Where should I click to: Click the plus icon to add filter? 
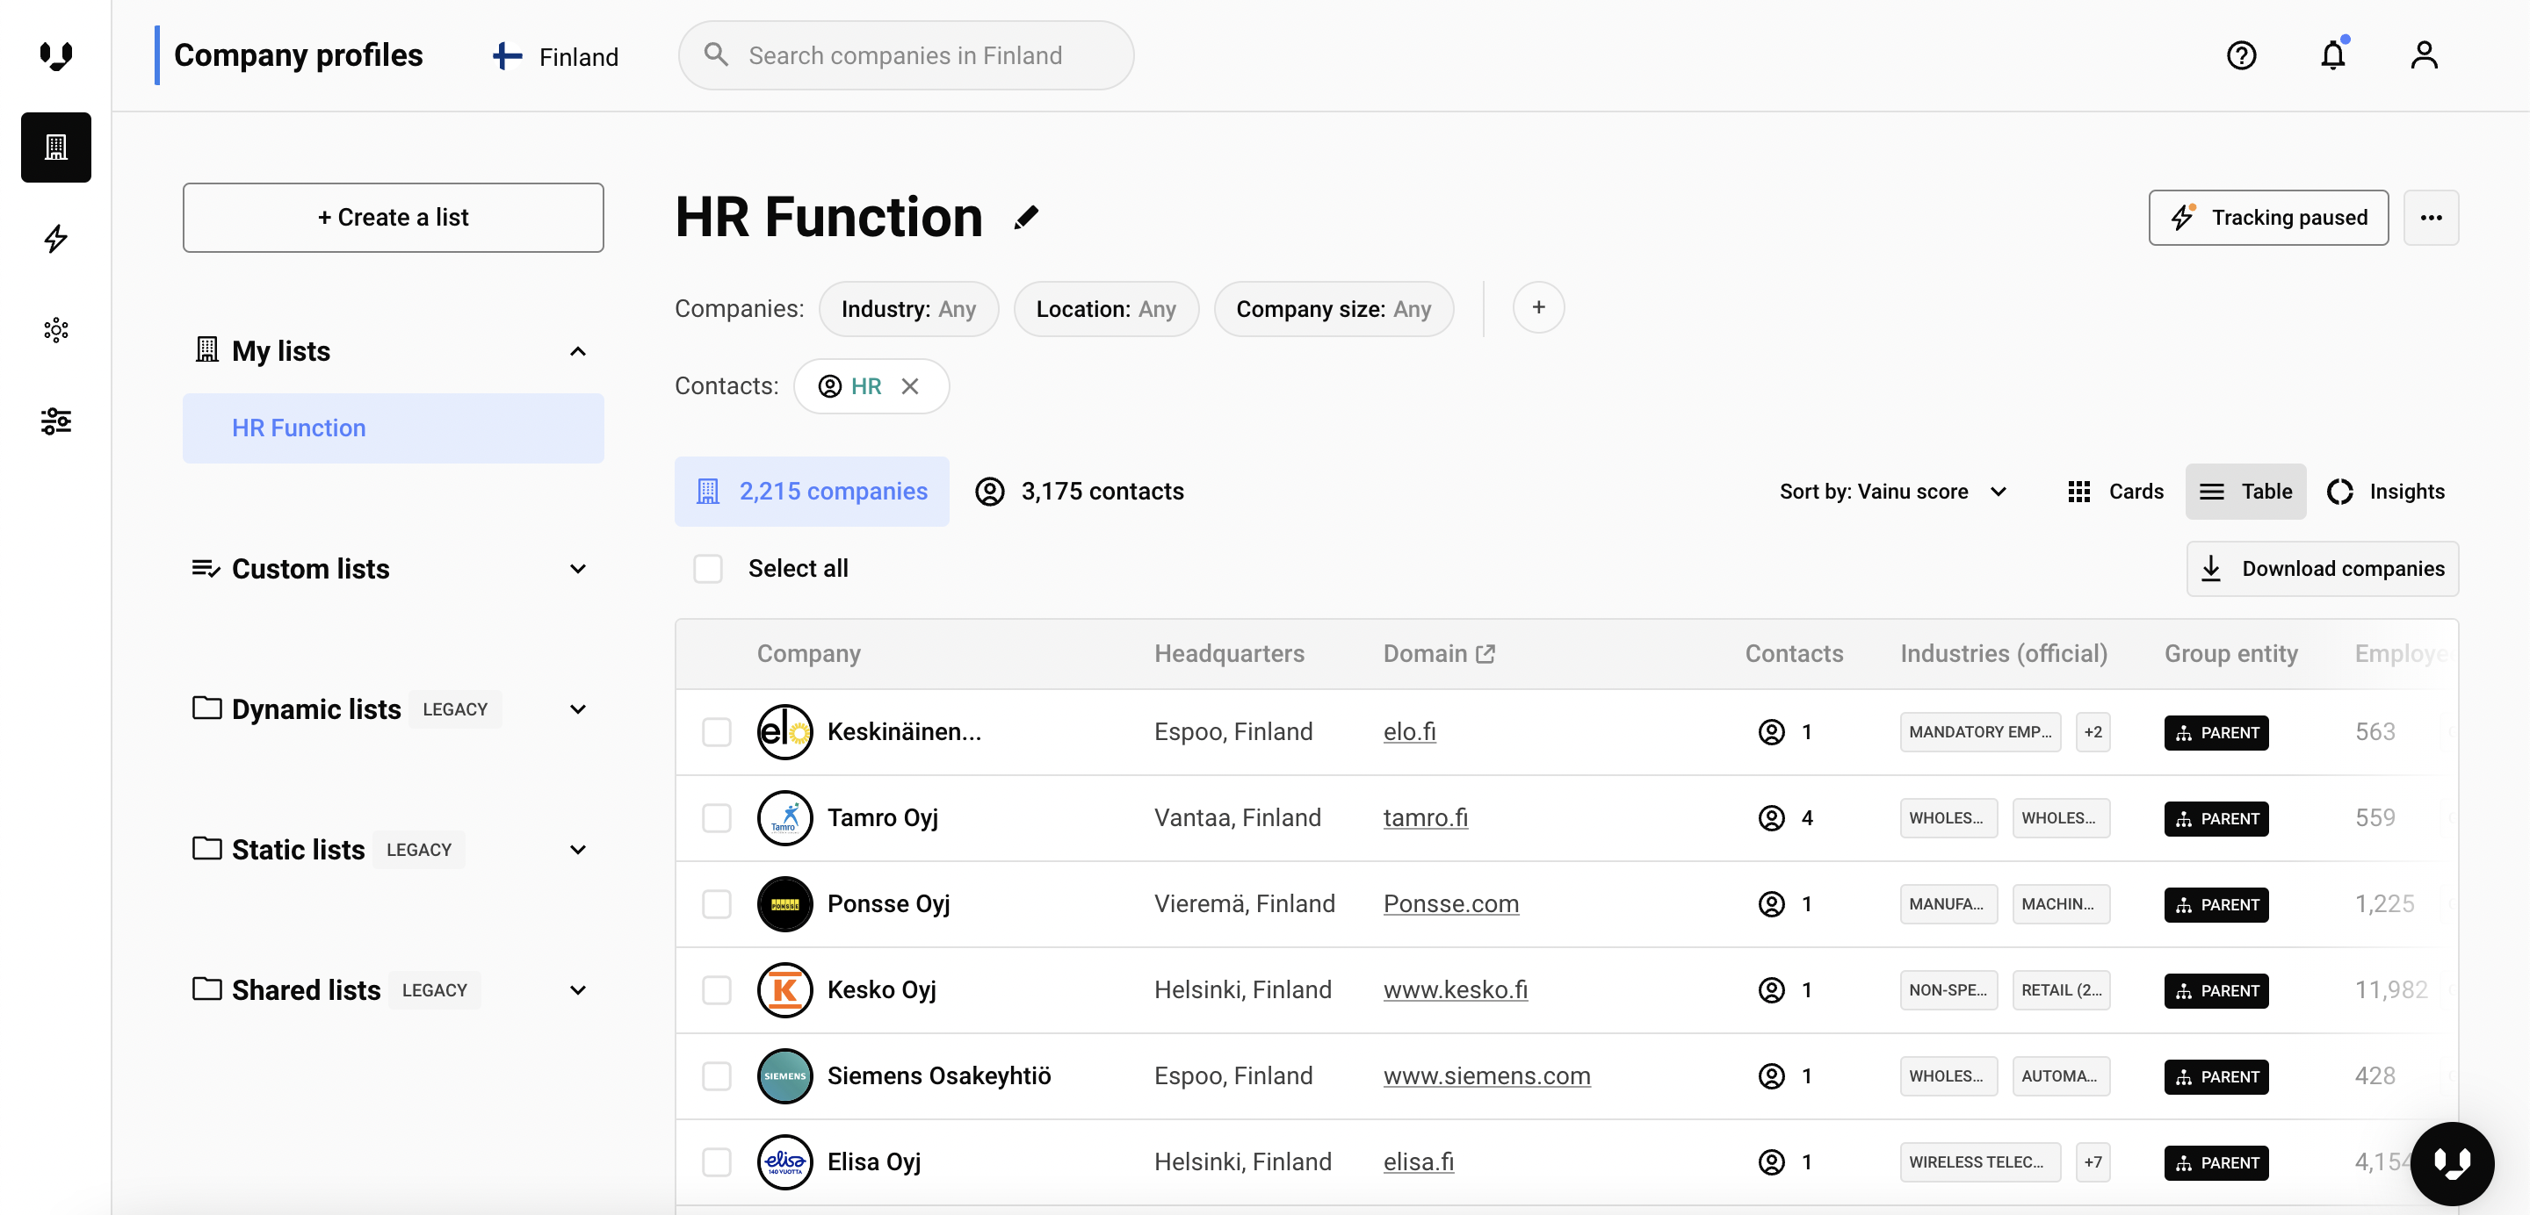pyautogui.click(x=1538, y=308)
